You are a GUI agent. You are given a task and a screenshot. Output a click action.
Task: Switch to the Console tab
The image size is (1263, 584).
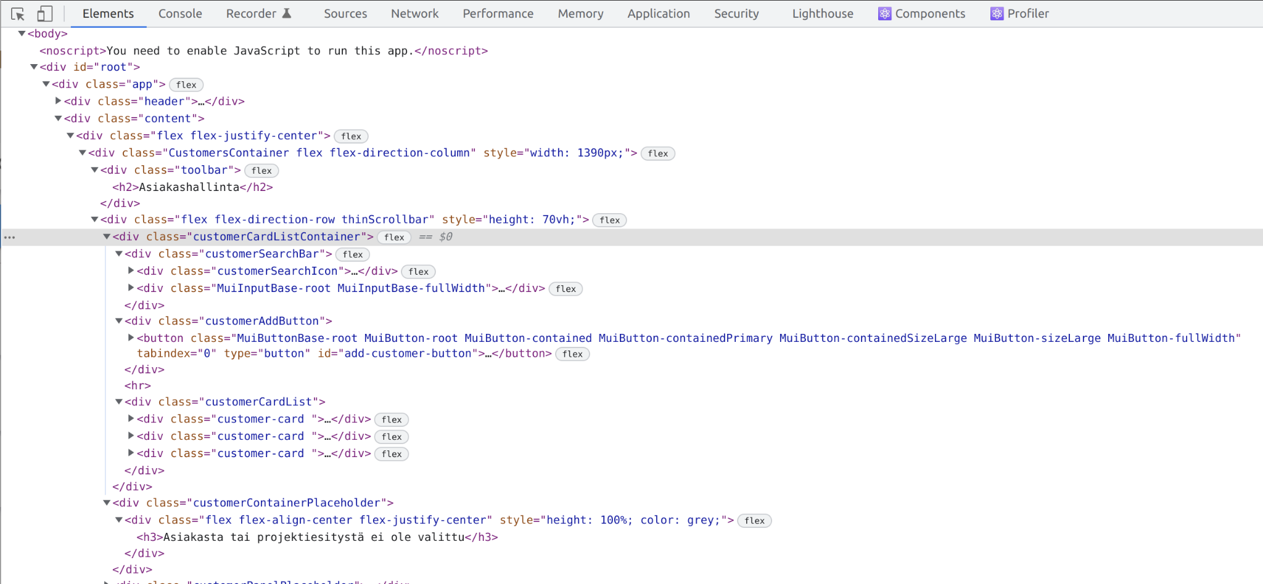(180, 14)
